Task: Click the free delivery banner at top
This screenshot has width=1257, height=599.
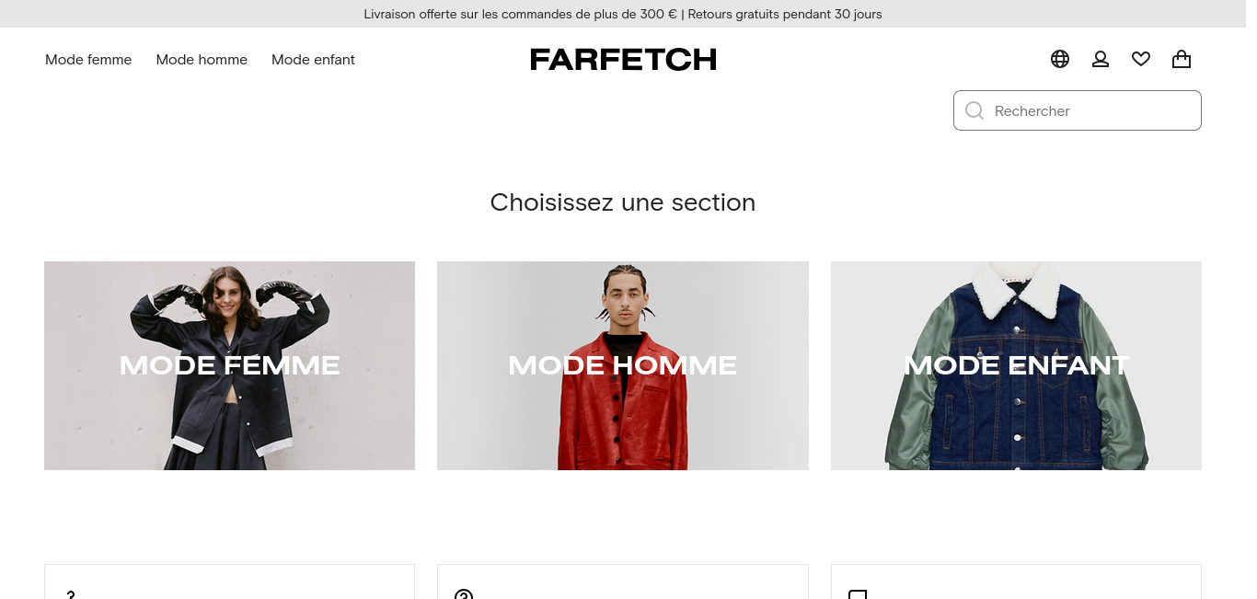Action: pos(623,14)
